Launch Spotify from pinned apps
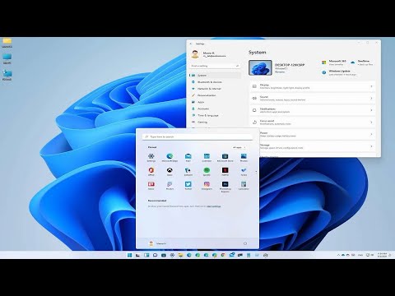This screenshot has width=395, height=296. [207, 171]
